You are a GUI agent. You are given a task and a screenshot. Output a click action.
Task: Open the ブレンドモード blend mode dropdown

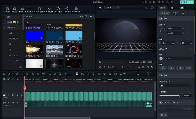pyautogui.click(x=175, y=86)
